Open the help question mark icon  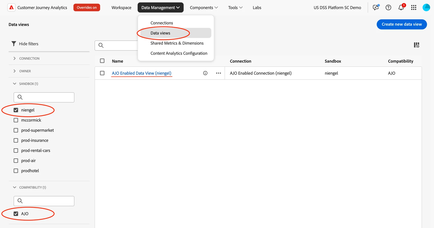(388, 8)
